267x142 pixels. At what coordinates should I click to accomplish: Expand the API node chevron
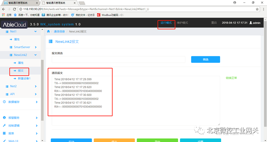coord(36,94)
